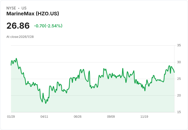Click the 35 y-axis label

point(179,45)
